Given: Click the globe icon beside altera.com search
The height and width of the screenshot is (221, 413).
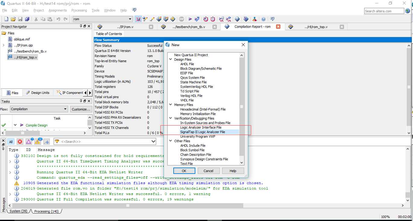Looking at the screenshot, I should 408,11.
